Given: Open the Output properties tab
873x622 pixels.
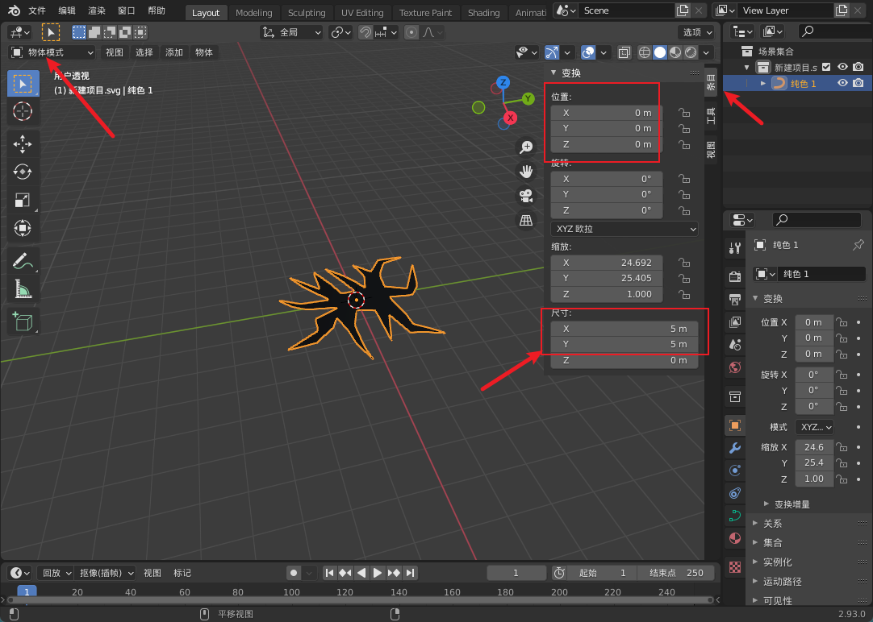Looking at the screenshot, I should pyautogui.click(x=735, y=299).
